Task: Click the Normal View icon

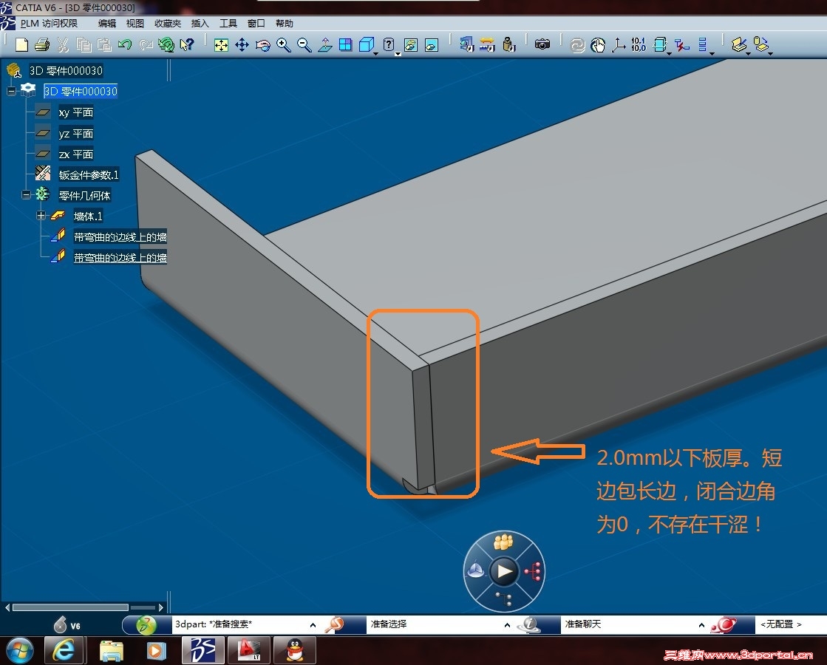Action: (x=325, y=45)
